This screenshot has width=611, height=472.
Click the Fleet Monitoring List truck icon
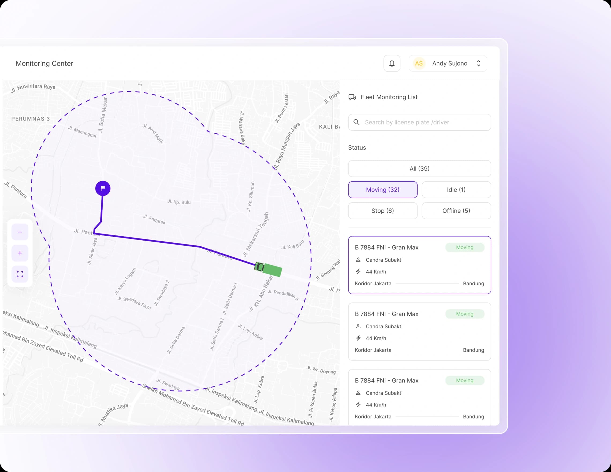(x=352, y=97)
